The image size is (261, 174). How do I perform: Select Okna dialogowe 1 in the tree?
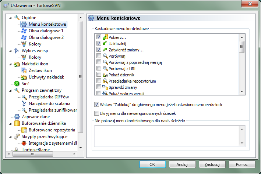[x=46, y=31]
